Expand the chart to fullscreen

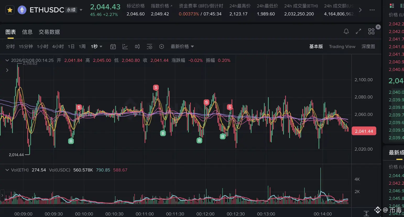click(x=358, y=31)
